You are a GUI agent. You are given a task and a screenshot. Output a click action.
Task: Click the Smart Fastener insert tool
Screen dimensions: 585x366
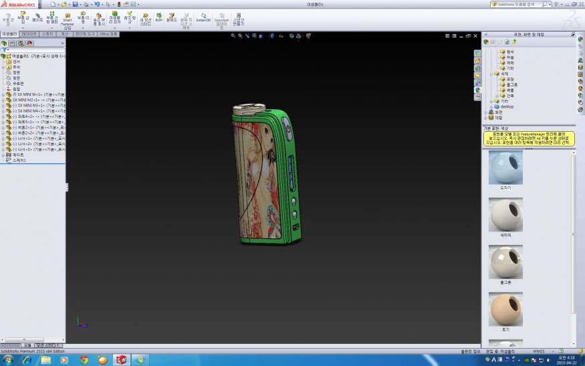pyautogui.click(x=68, y=21)
